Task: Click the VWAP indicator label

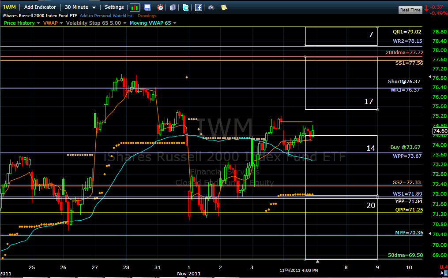Action: (50, 23)
